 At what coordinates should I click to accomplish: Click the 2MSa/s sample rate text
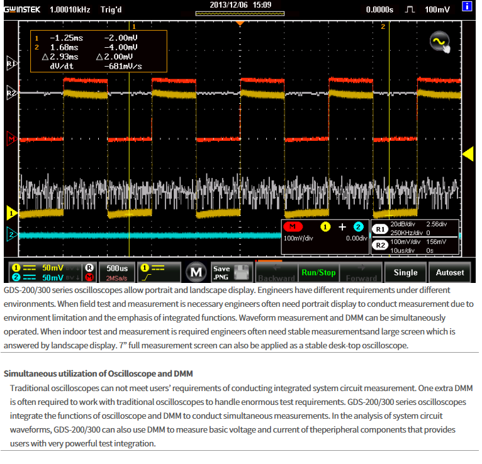click(116, 279)
